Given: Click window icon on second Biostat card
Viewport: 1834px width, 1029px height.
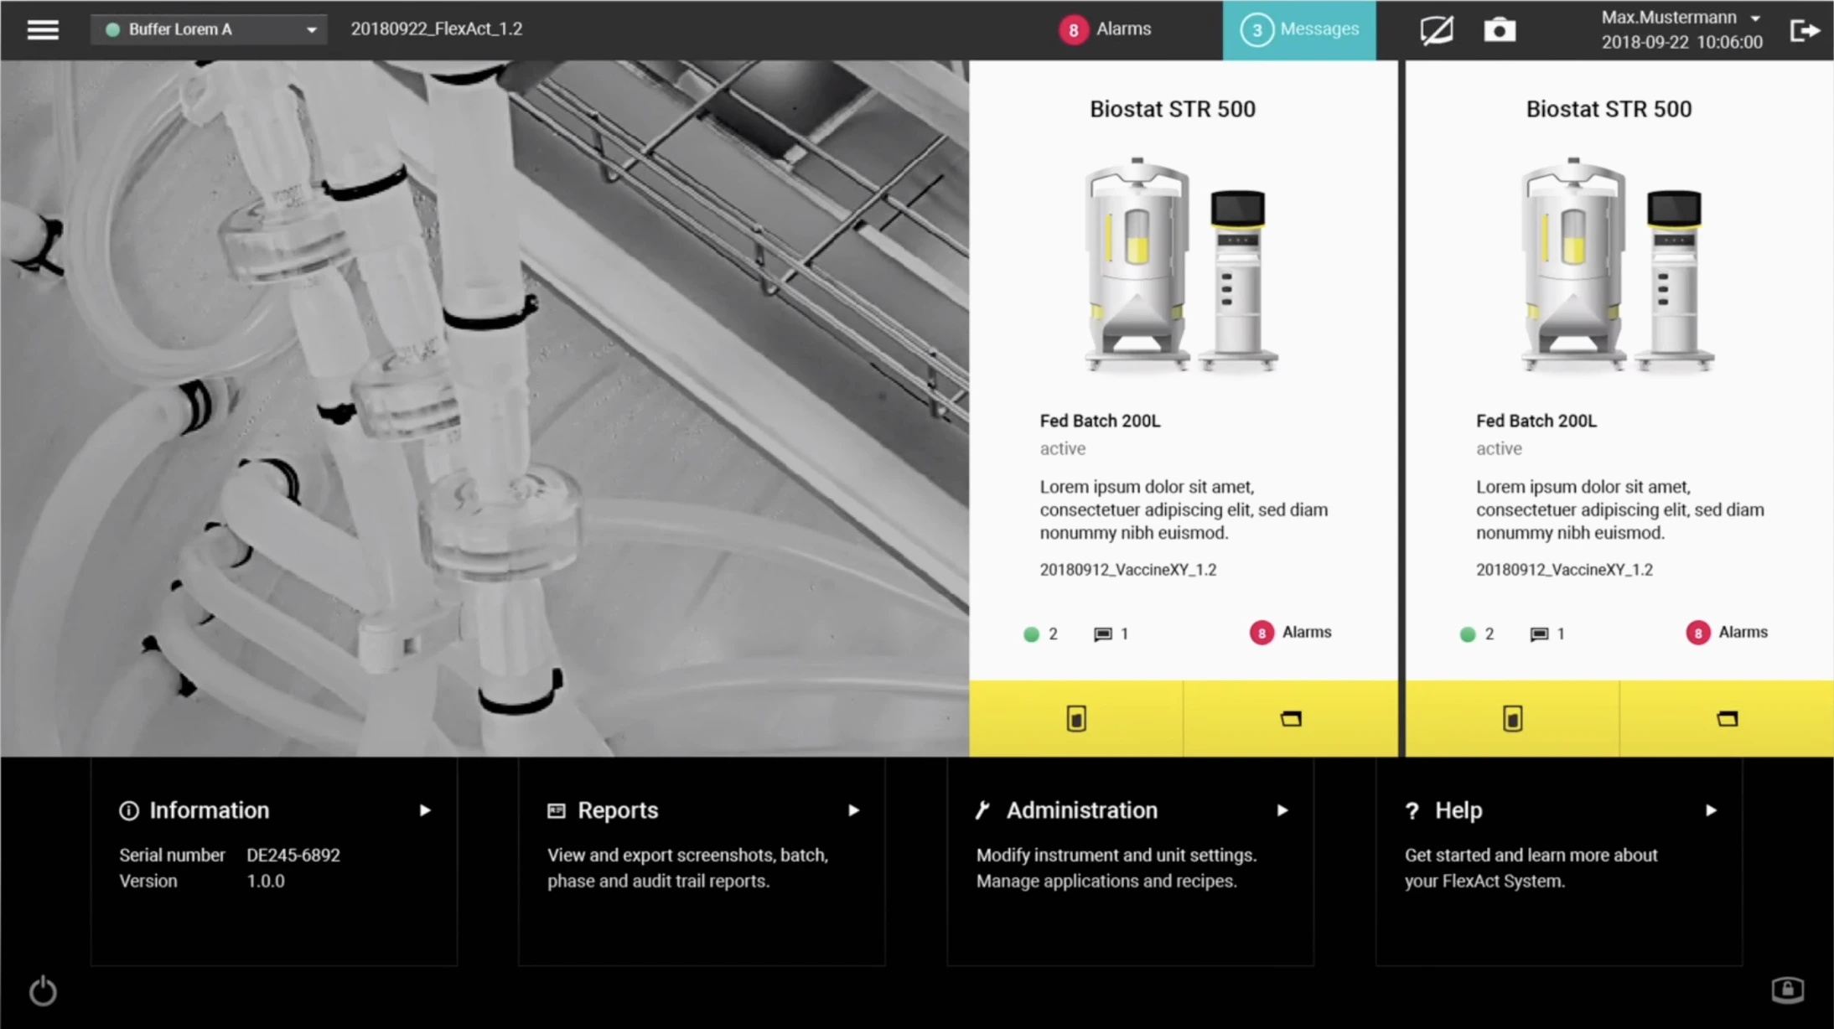Looking at the screenshot, I should 1727,718.
